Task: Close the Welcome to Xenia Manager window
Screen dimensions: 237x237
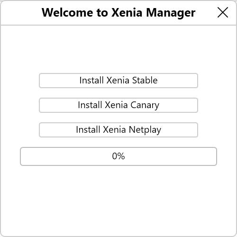Action: (223, 12)
